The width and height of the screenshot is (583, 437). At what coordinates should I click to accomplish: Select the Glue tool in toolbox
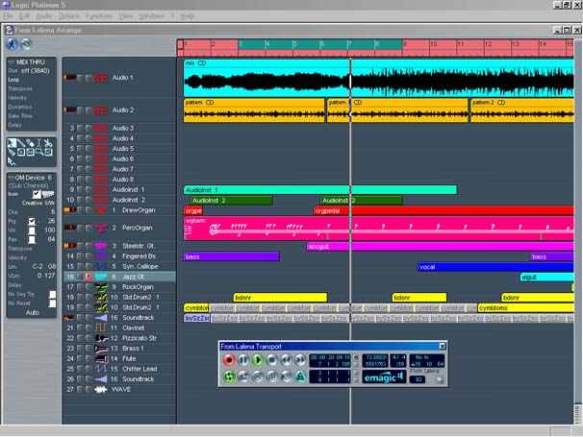point(12,152)
